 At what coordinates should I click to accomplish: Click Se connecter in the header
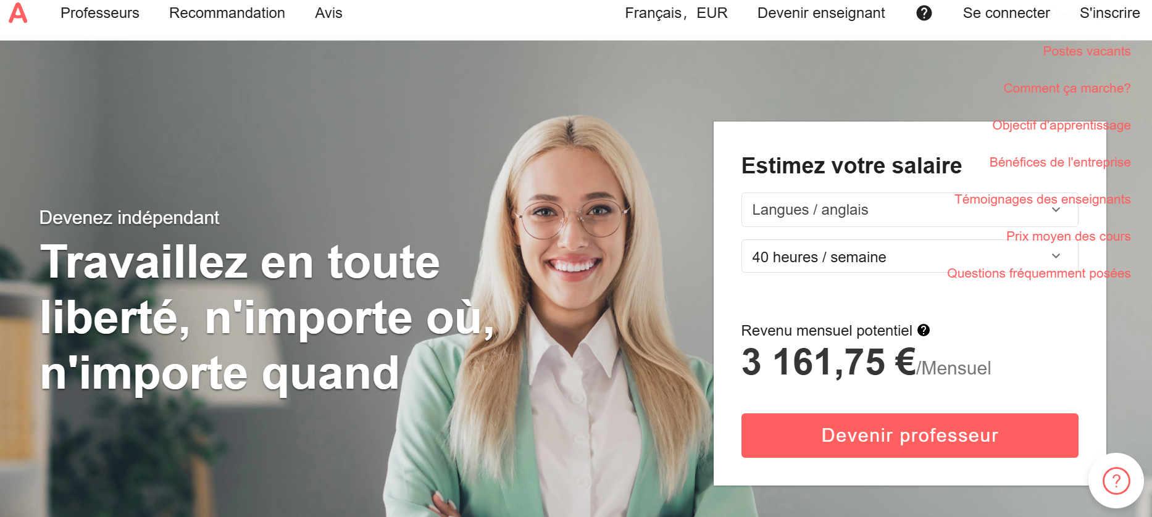(1006, 13)
